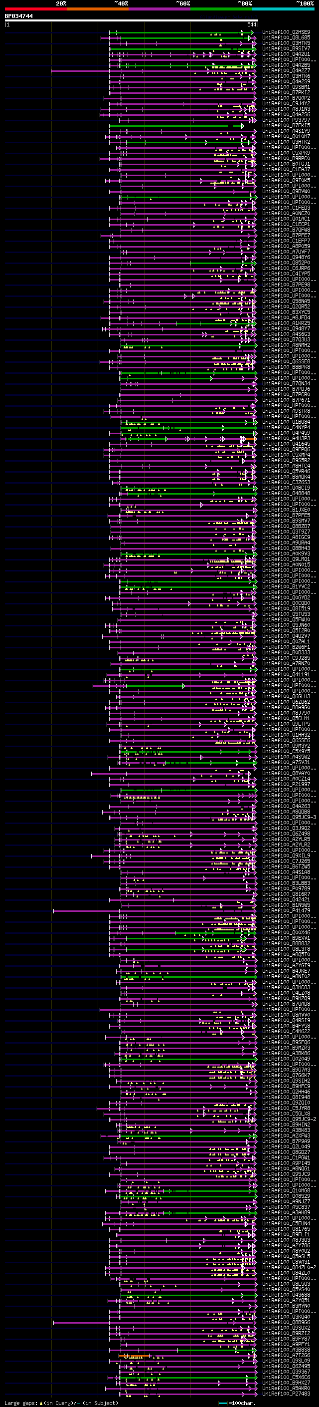Select hit label UniRef100_B0D333
Screen dimensions: 319x1407
tap(286, 652)
